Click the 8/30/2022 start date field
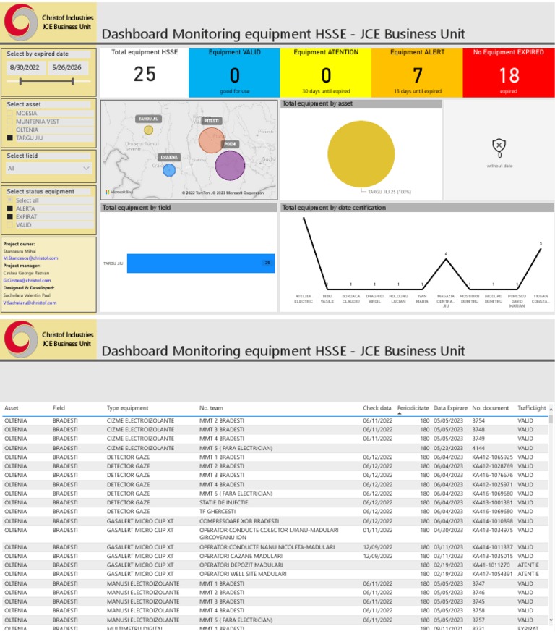Viewport: 555px width, 634px height. click(x=25, y=67)
